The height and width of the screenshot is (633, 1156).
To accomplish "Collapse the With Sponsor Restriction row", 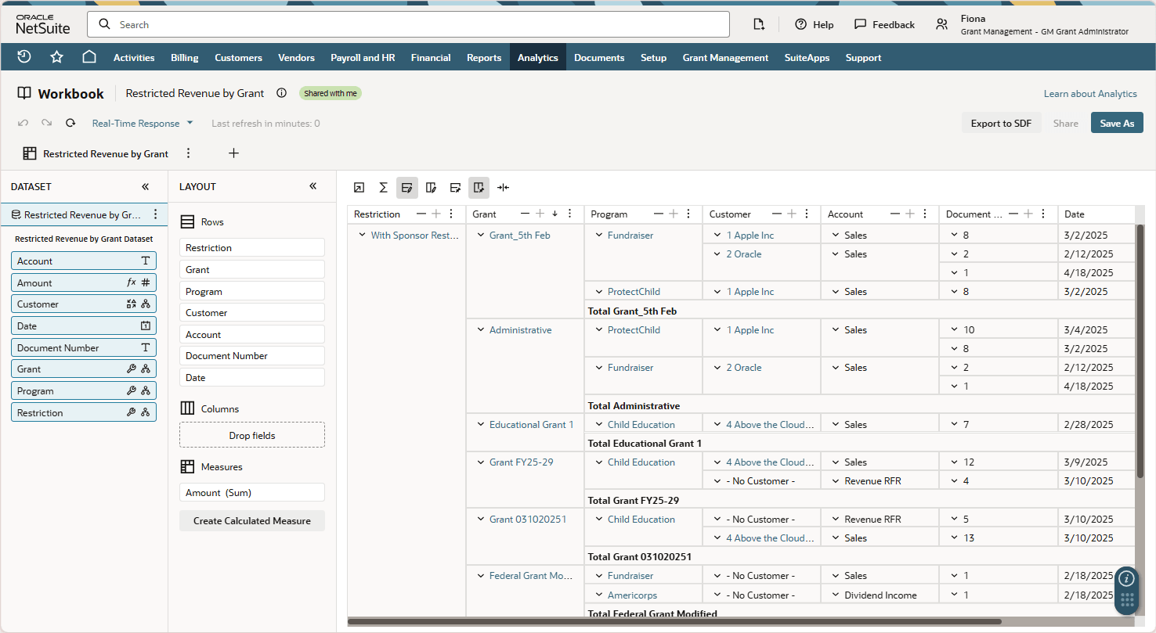I will click(x=361, y=234).
